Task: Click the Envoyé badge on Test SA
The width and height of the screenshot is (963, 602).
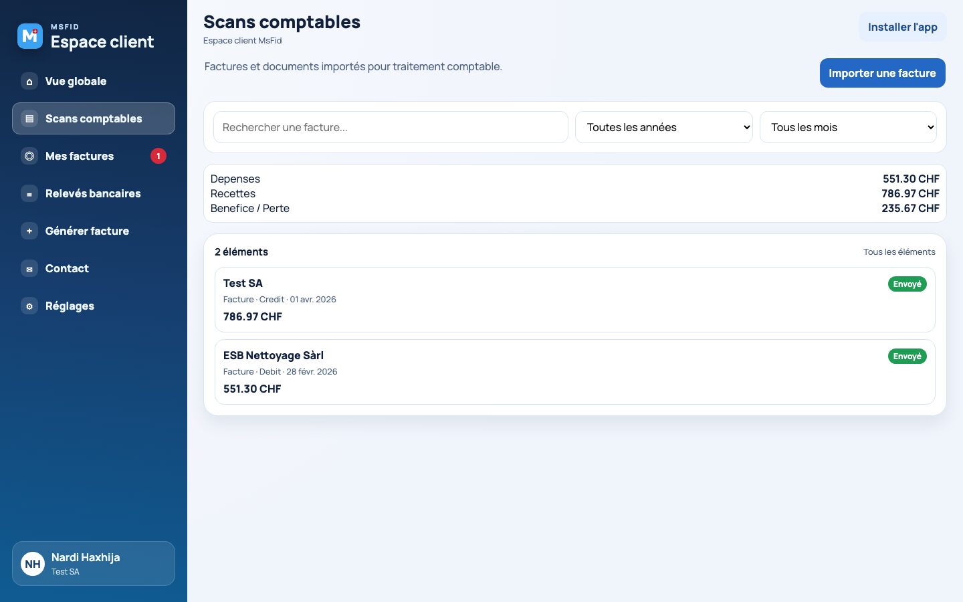Action: tap(907, 284)
